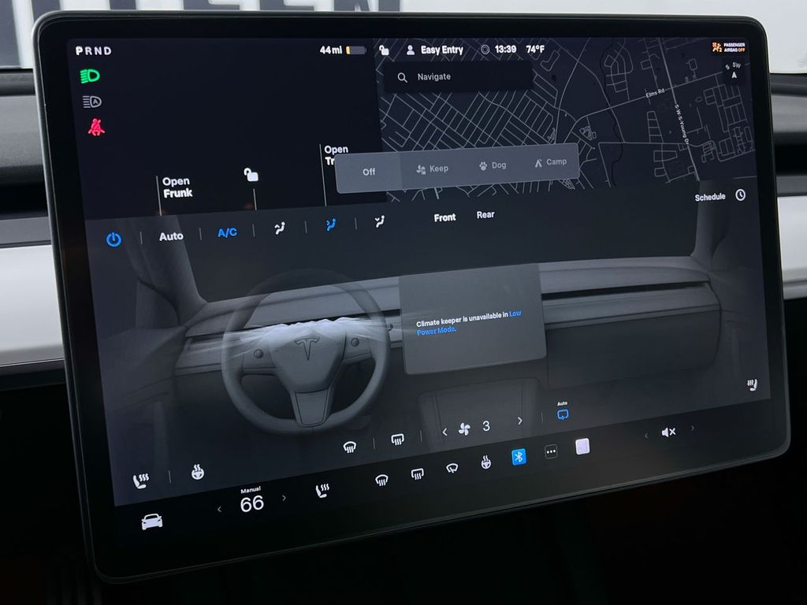This screenshot has width=807, height=605.
Task: Enable the driver heated seat
Action: [x=140, y=478]
